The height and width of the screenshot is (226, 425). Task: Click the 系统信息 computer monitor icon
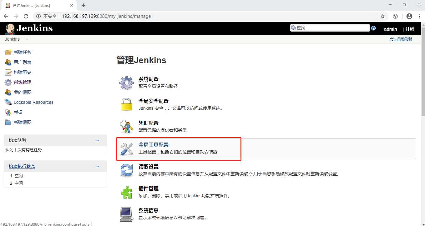coord(127,214)
